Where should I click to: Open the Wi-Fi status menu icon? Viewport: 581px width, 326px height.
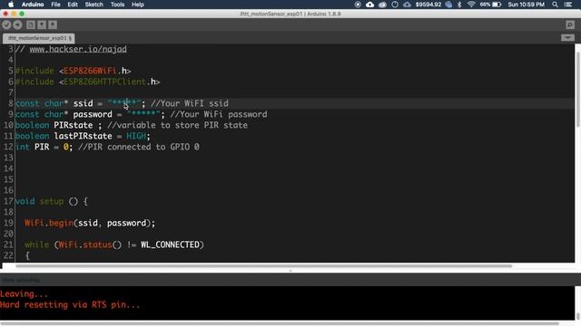471,5
